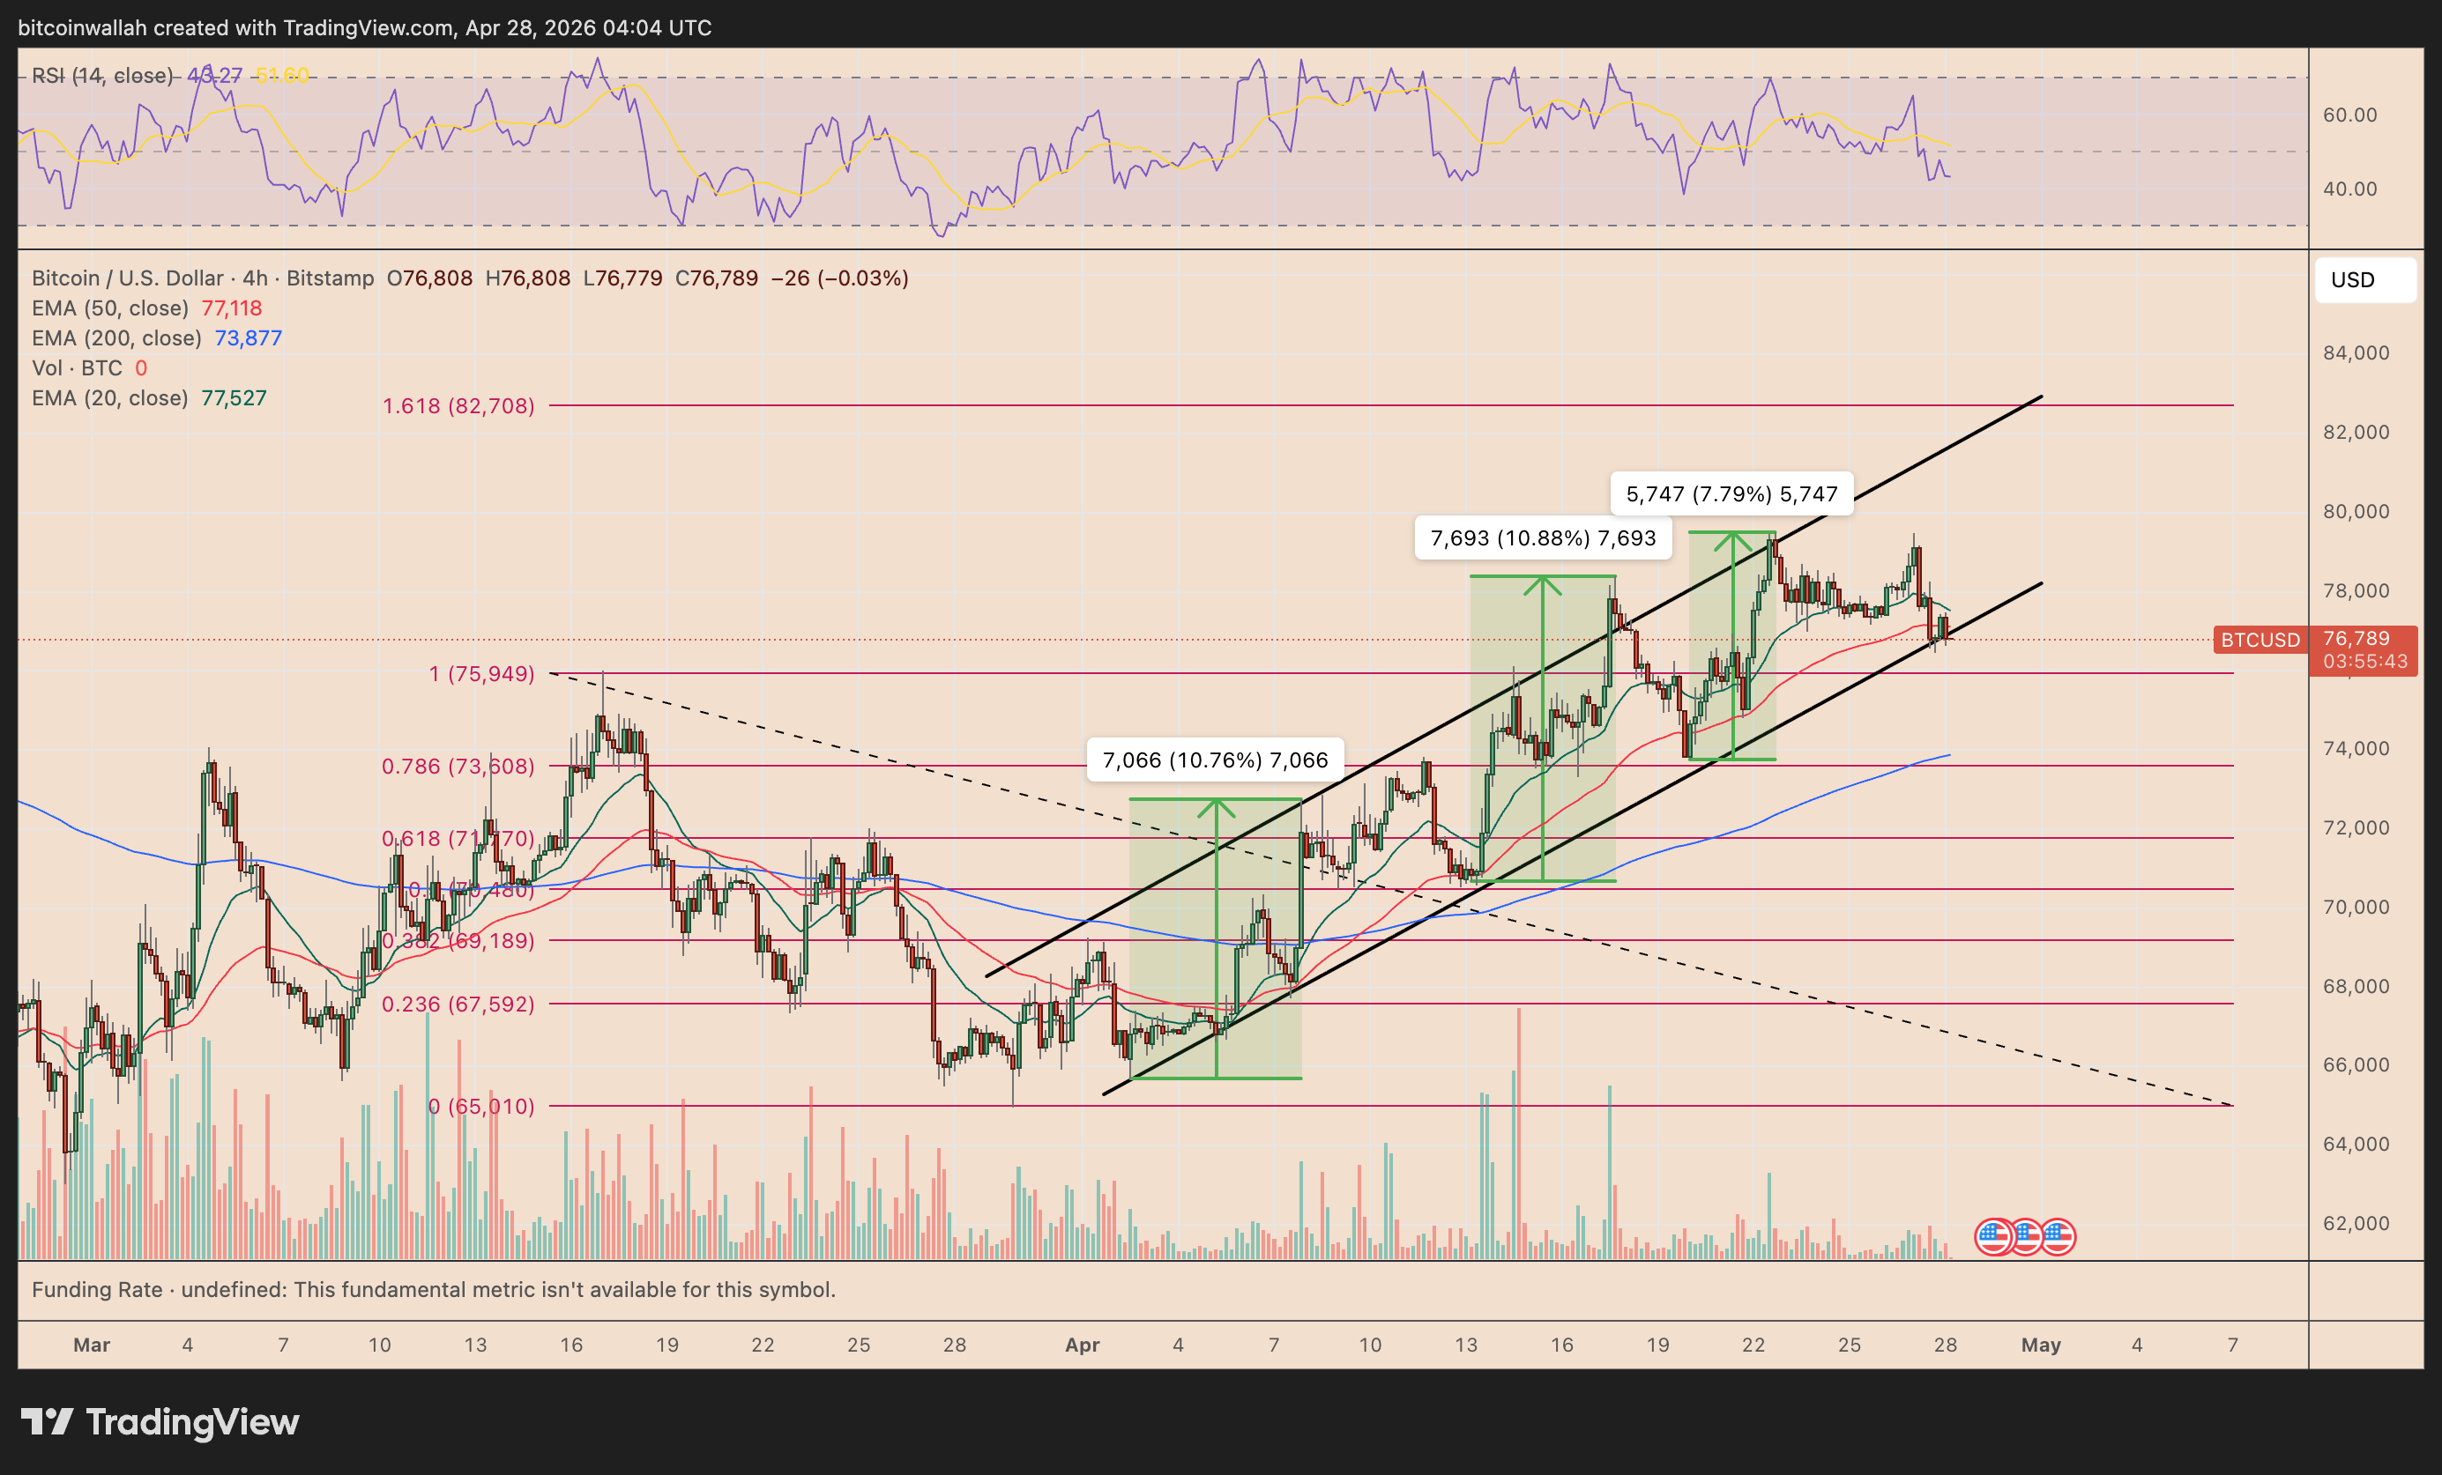
Task: Select the Vol · BTC indicator legend
Action: click(x=77, y=367)
